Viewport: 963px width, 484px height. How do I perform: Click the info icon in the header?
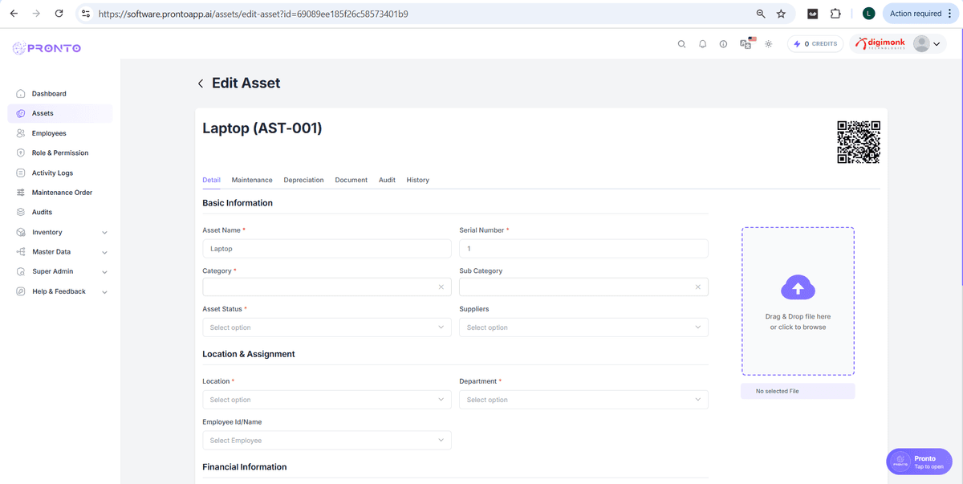pyautogui.click(x=723, y=43)
